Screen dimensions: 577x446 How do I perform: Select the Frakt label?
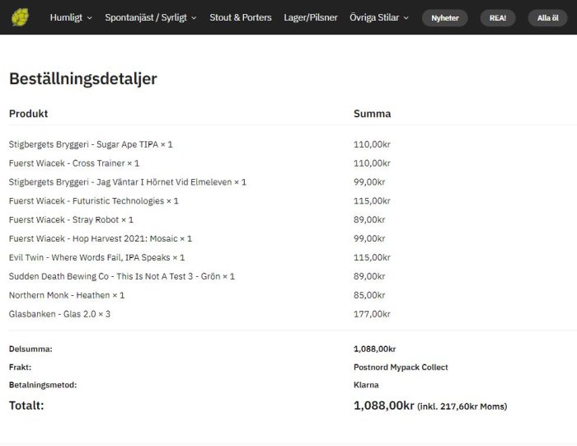coord(20,367)
